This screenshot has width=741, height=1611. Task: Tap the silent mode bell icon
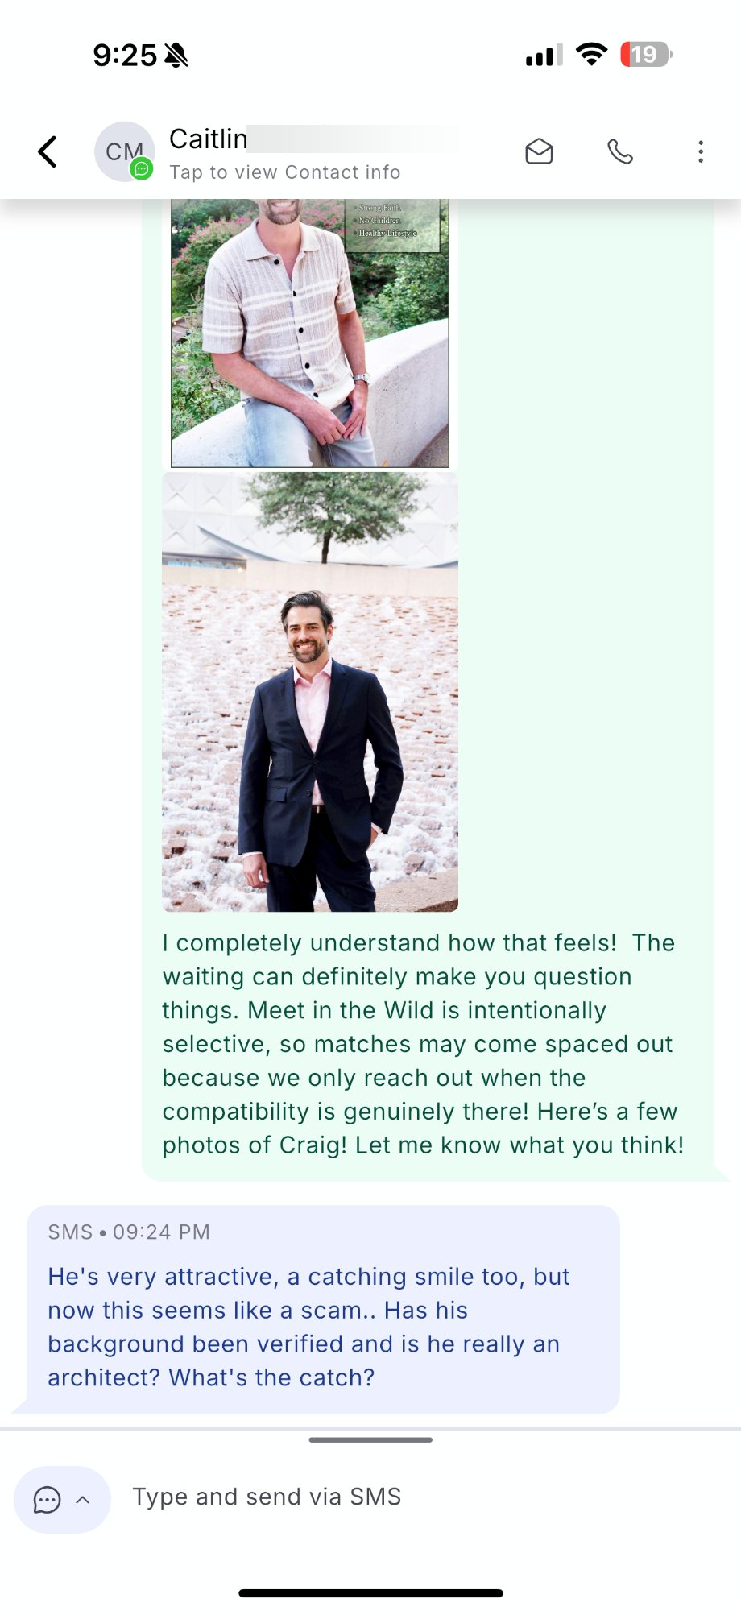click(x=176, y=56)
